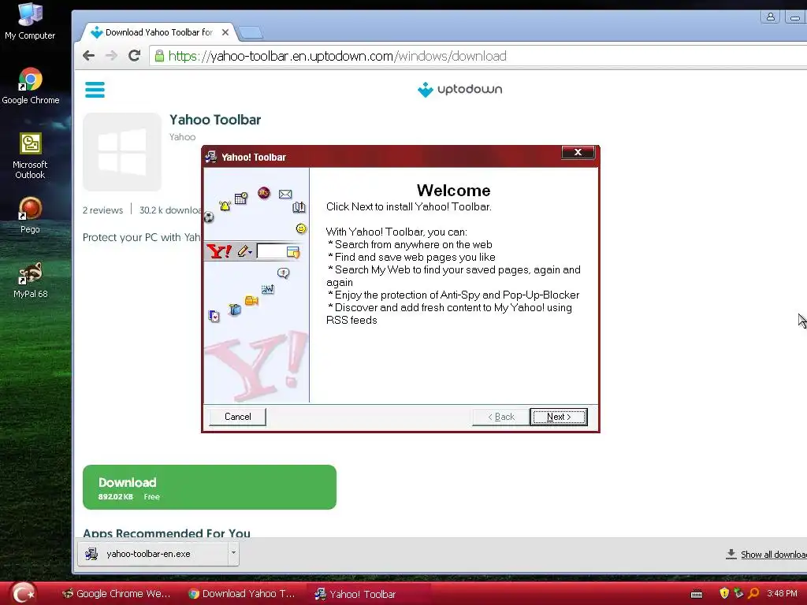Reload the uptodown page
Screen dimensions: 807x605
click(x=134, y=56)
